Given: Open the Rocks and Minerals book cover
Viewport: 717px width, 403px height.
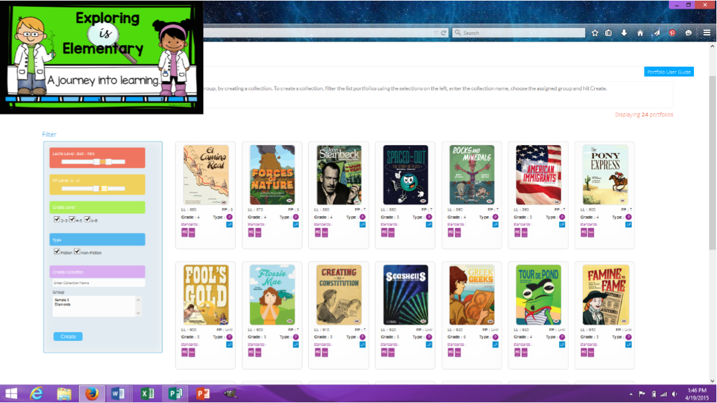Looking at the screenshot, I should (472, 175).
